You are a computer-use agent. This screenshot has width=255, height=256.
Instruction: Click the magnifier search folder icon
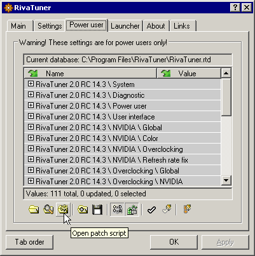(48, 210)
